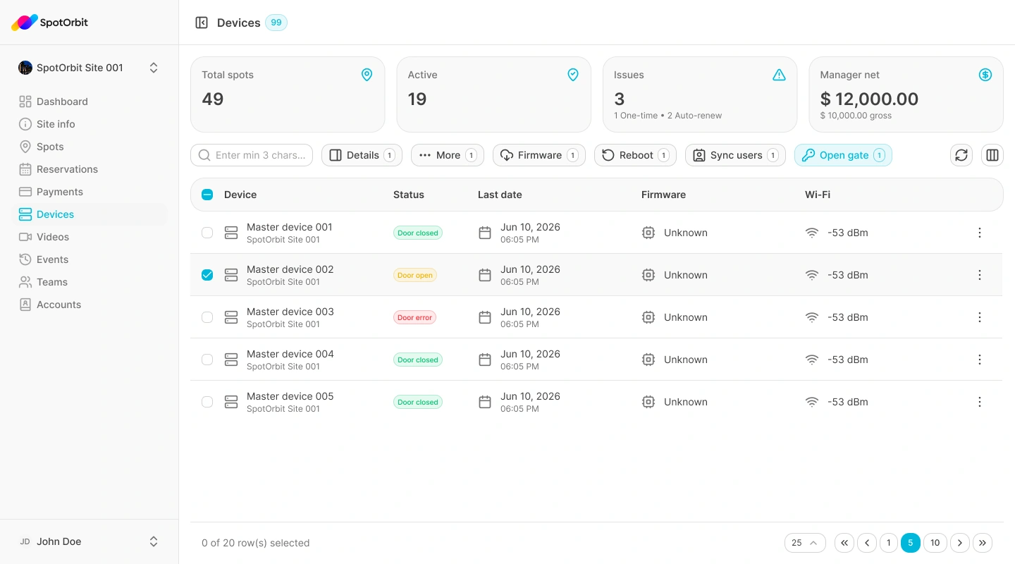Go to the first page of devices
1015x564 pixels.
tap(844, 543)
